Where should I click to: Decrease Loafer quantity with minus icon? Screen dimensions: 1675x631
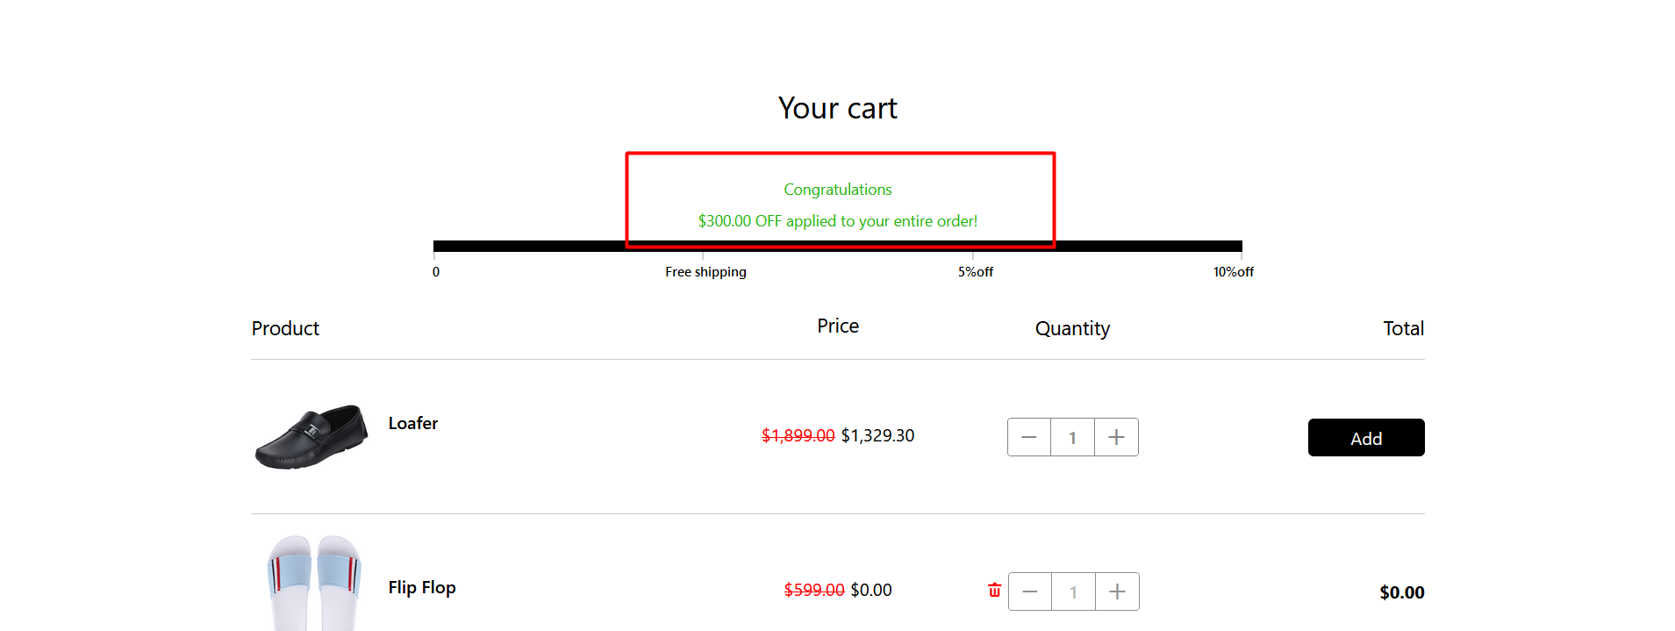pos(1029,437)
